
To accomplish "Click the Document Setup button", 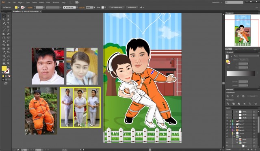I will (x=117, y=7).
